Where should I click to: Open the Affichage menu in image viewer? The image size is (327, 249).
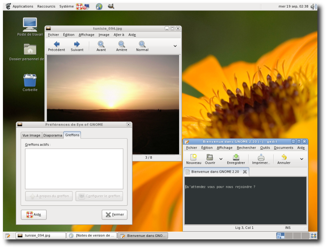click(x=86, y=35)
